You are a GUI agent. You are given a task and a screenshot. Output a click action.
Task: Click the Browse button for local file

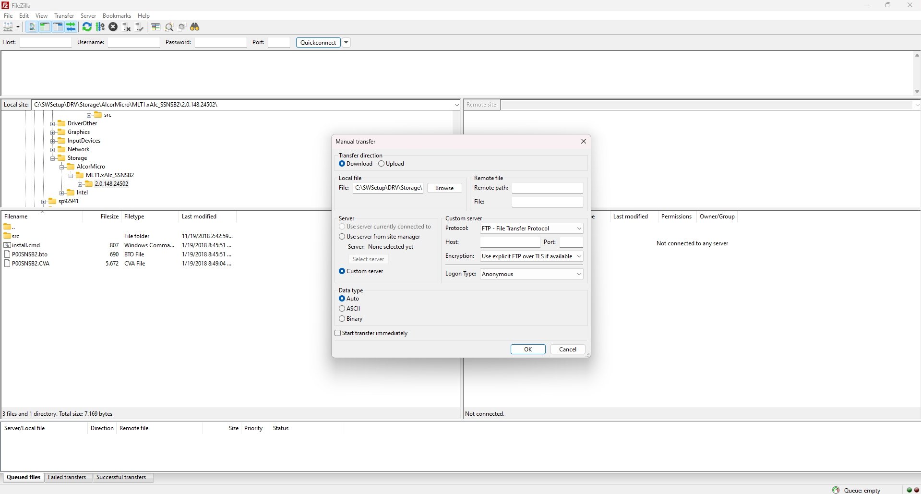pos(444,188)
